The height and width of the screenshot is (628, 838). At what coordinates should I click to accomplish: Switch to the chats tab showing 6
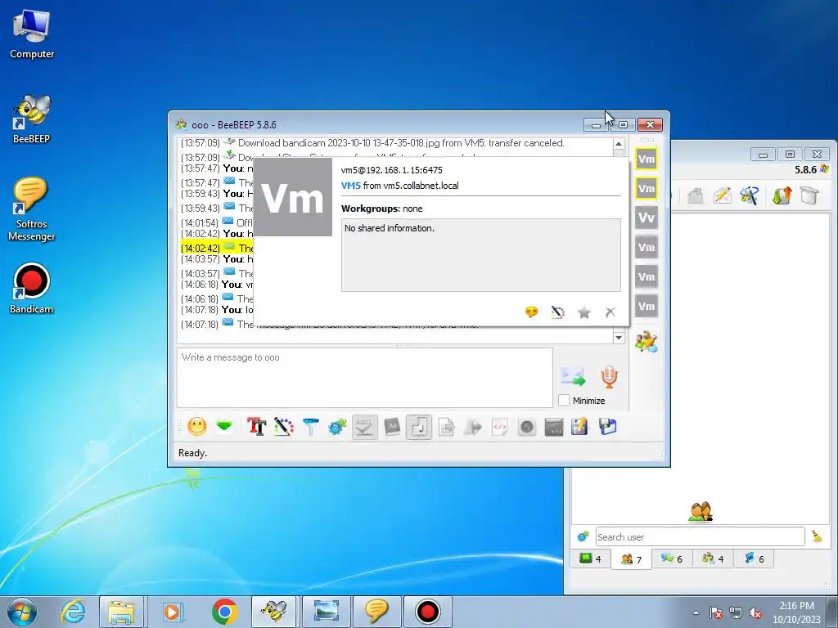coord(672,558)
